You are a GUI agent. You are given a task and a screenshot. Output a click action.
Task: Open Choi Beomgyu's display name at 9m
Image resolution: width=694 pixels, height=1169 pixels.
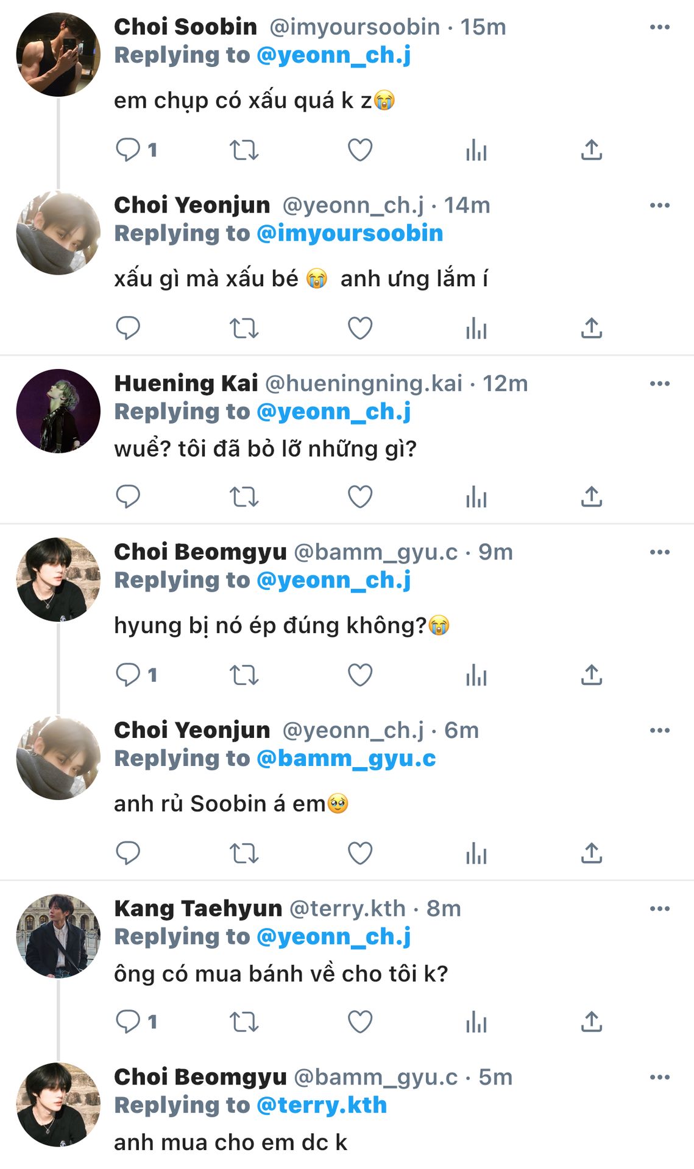pyautogui.click(x=200, y=552)
